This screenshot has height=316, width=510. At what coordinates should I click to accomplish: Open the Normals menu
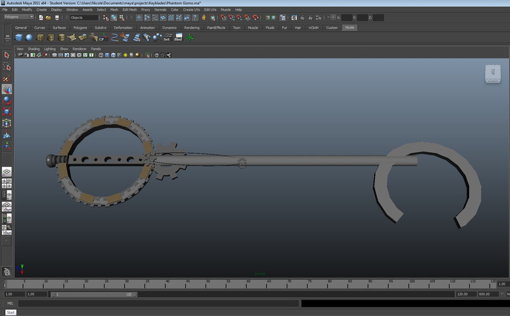coord(160,10)
